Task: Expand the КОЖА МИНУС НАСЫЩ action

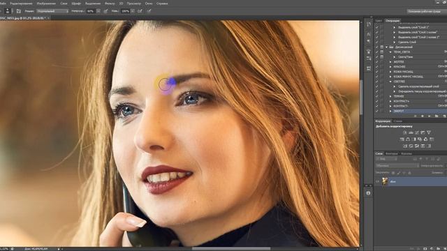Action: click(x=390, y=77)
